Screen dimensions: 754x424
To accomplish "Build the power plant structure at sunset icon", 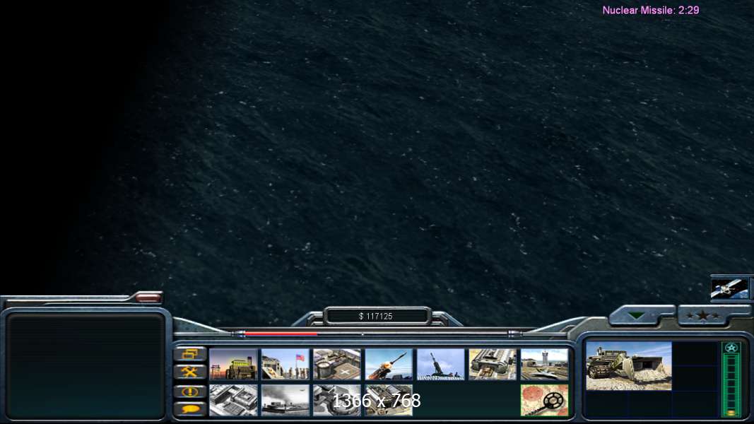I will pos(234,365).
